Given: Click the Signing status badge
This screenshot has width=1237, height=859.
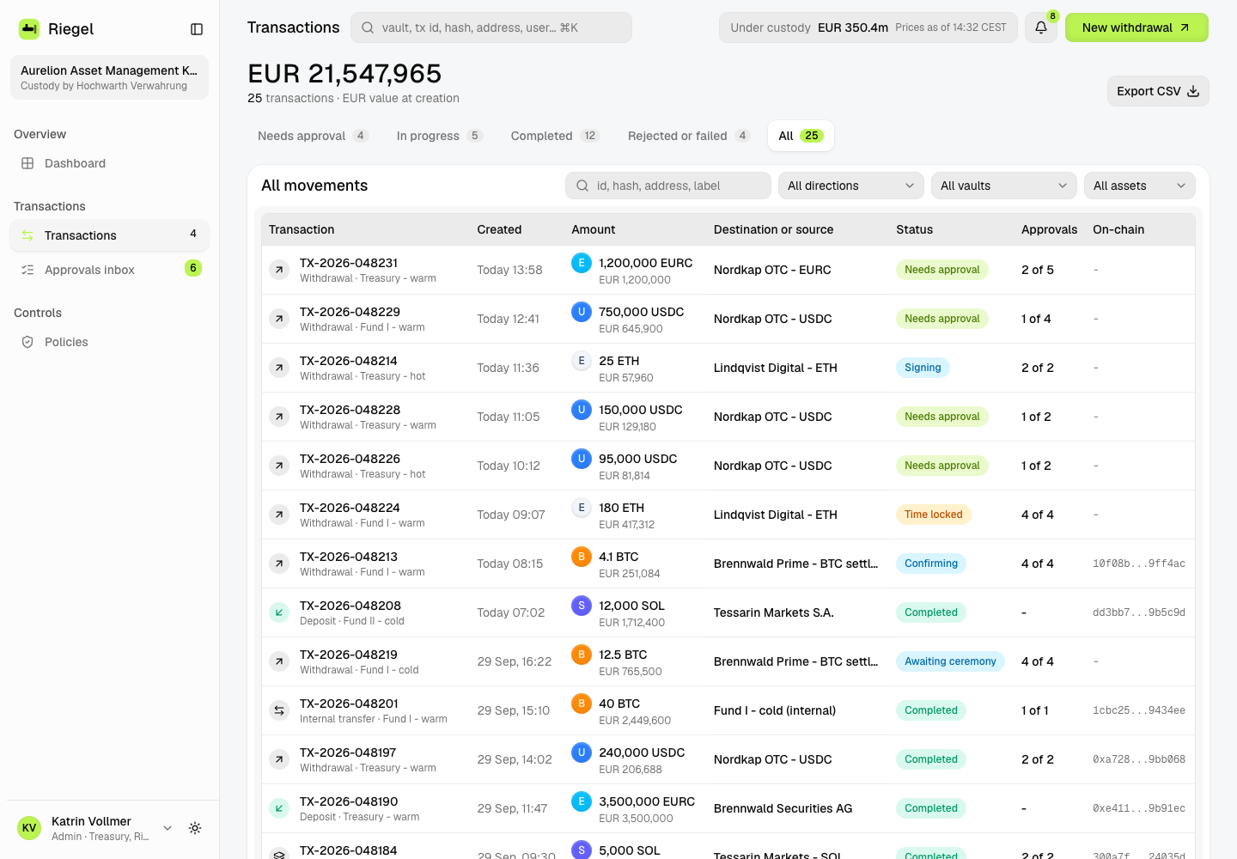Looking at the screenshot, I should click(x=923, y=368).
